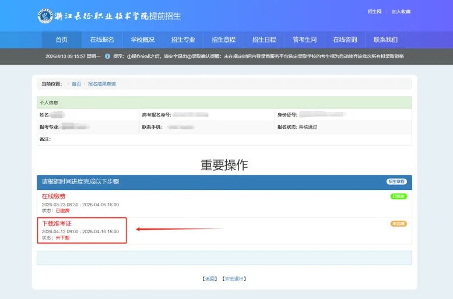Screen dimensions: 453x299
Task: Go to 在线咨询 in the navigation bar
Action: click(x=345, y=40)
